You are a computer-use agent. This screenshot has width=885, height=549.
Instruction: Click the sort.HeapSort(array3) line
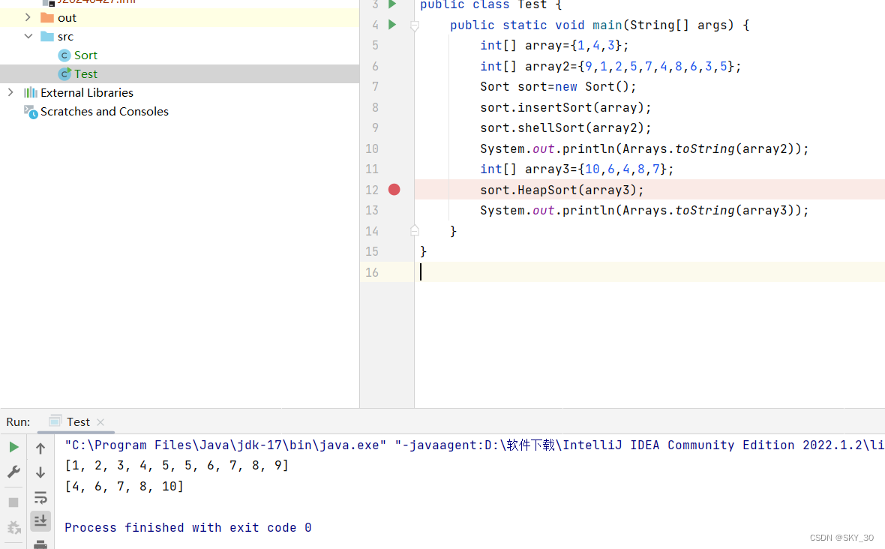click(562, 190)
